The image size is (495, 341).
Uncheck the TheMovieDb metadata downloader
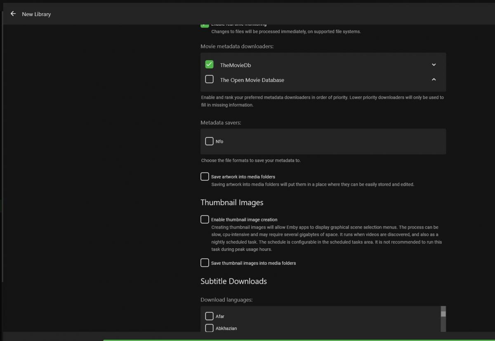[209, 64]
